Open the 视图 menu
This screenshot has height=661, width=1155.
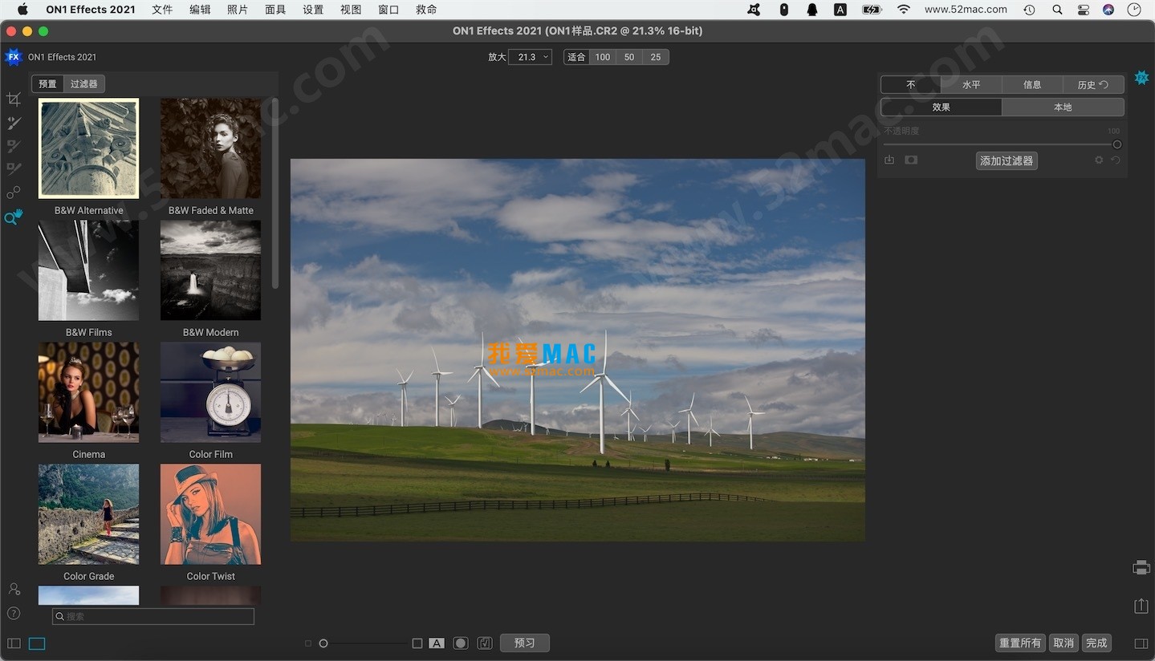pyautogui.click(x=351, y=10)
